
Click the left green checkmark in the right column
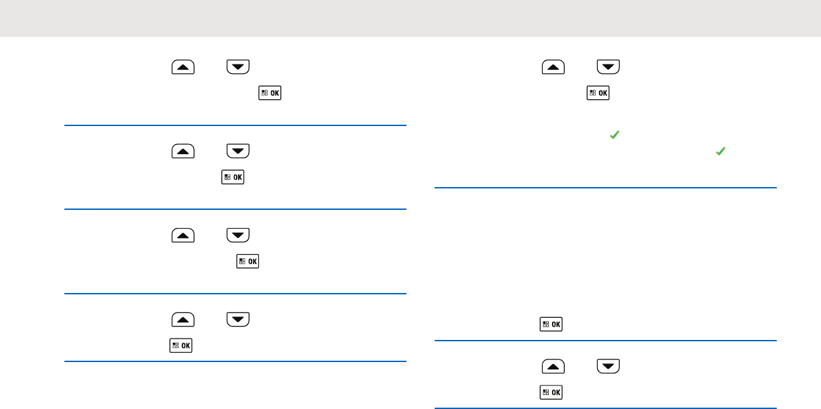click(x=612, y=135)
